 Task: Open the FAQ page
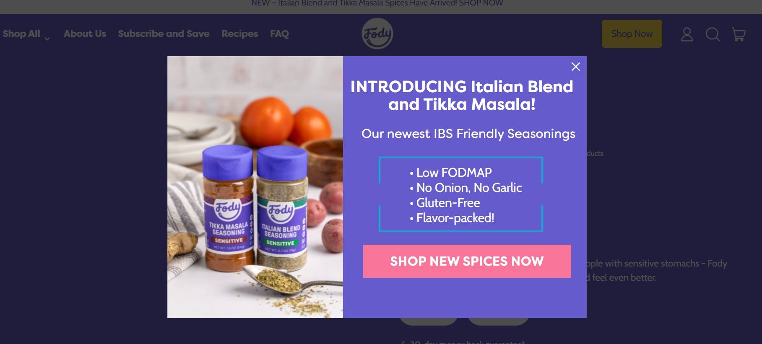(x=279, y=34)
